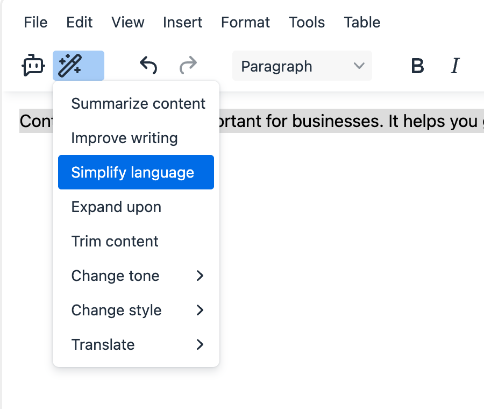This screenshot has width=484, height=409.
Task: Open the Table menu
Action: (x=362, y=22)
